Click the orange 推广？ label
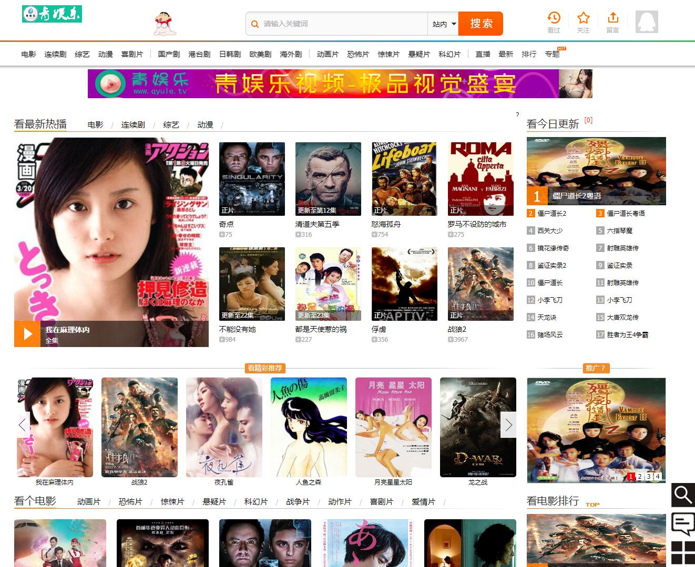Image resolution: width=695 pixels, height=567 pixels. coord(596,368)
